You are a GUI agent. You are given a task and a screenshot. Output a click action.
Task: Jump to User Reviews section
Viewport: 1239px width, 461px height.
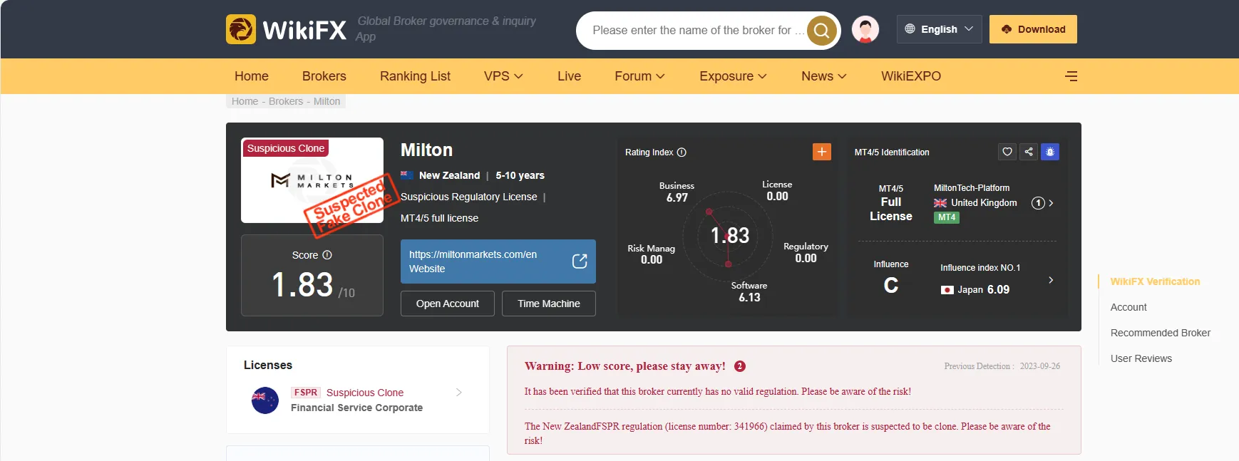1141,358
